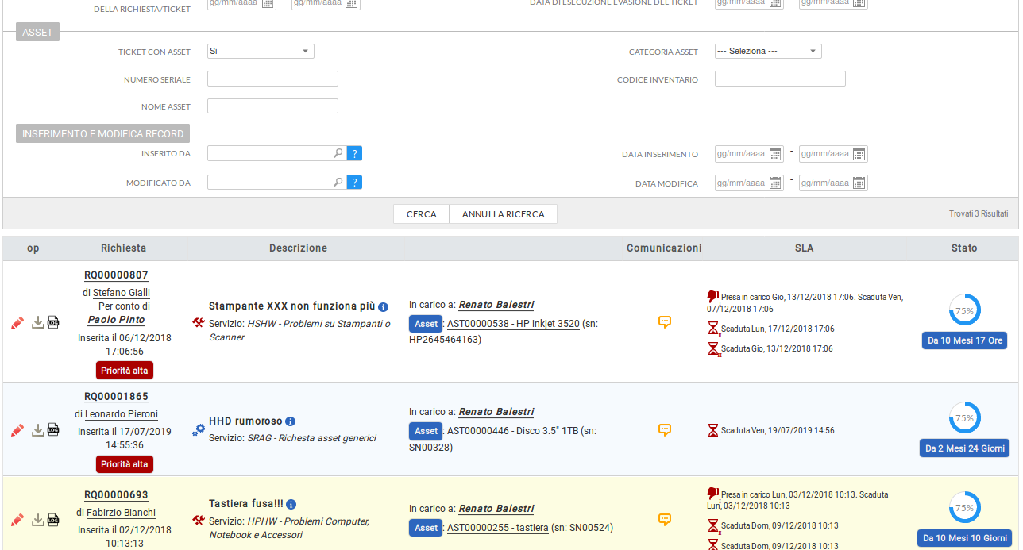Open communications bubble for Tastiera fusa ticket
The width and height of the screenshot is (1023, 550).
coord(665,520)
